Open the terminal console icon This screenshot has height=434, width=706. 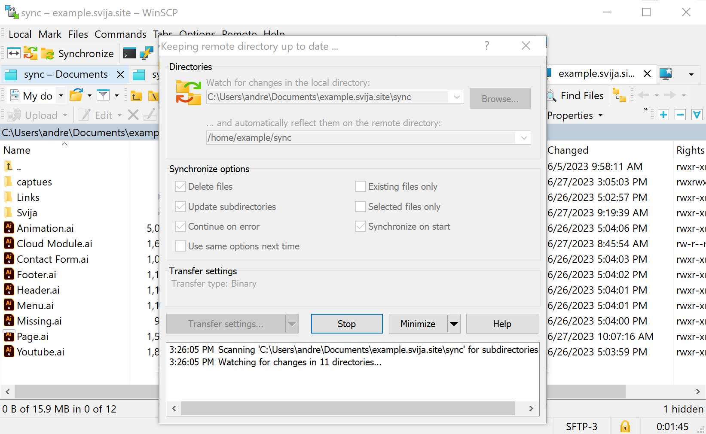[x=129, y=53]
